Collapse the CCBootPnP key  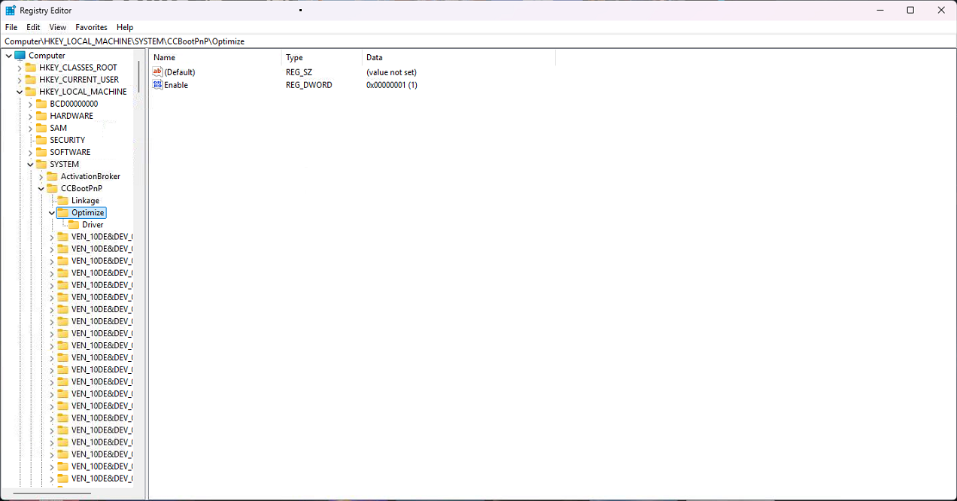[x=41, y=189]
